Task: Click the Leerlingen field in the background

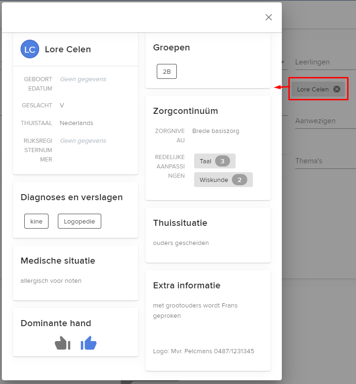Action: pos(325,62)
